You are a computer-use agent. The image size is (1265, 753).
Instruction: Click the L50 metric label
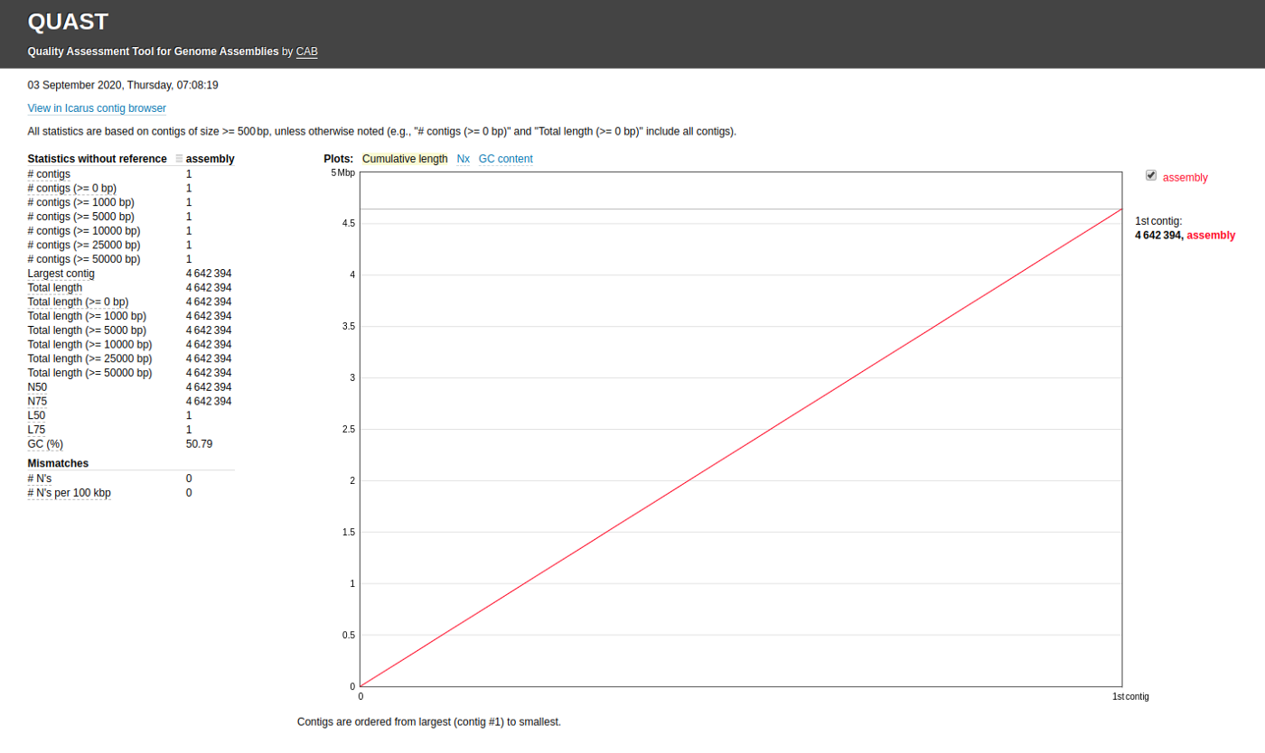click(x=36, y=415)
